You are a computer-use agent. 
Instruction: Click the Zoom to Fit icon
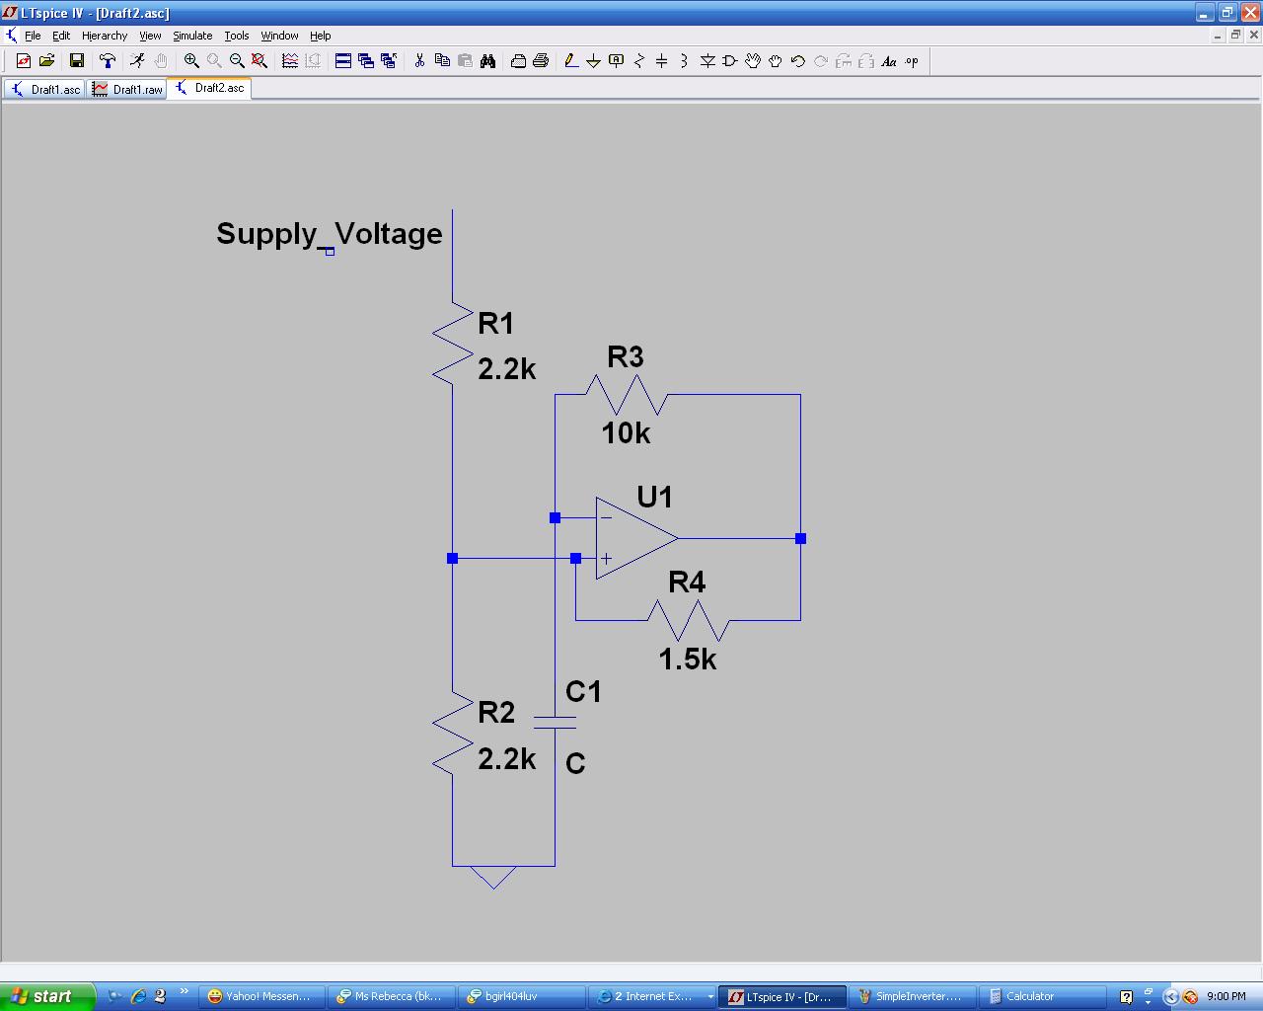point(260,61)
